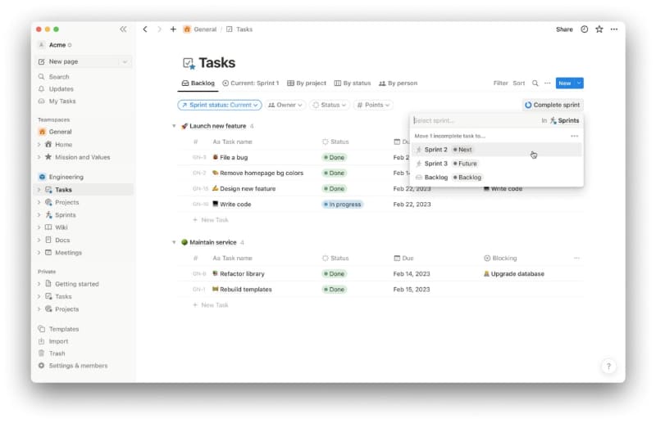This screenshot has width=656, height=423.
Task: Open the Owner filter dropdown
Action: [x=285, y=105]
